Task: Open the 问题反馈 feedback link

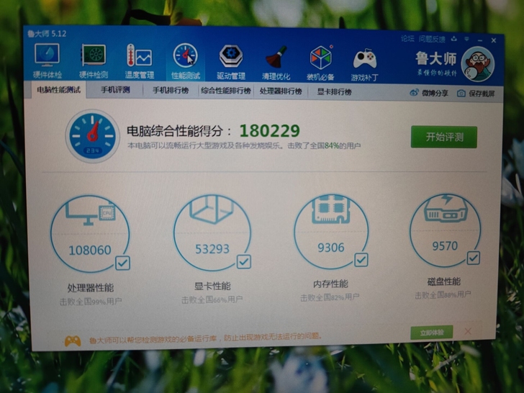Action: tap(432, 40)
